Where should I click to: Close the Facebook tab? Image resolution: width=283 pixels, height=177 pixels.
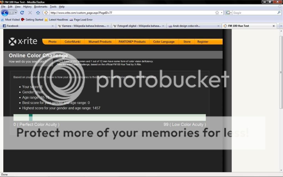click(x=53, y=26)
